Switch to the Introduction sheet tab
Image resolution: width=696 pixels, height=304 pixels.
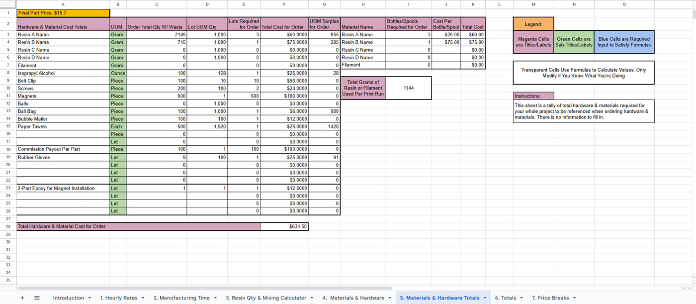(x=68, y=298)
